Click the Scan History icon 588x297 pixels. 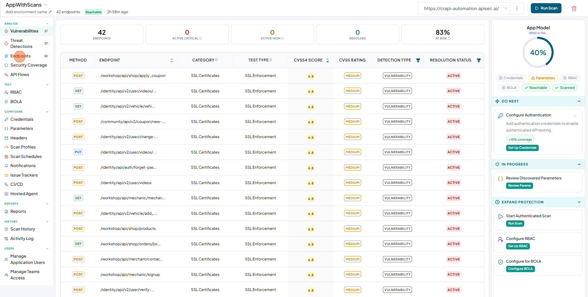tap(6, 229)
